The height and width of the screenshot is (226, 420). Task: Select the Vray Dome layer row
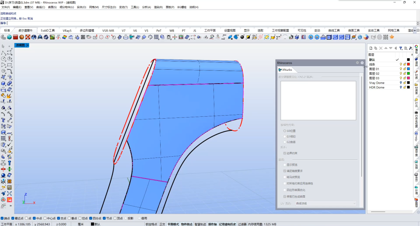tap(389, 83)
